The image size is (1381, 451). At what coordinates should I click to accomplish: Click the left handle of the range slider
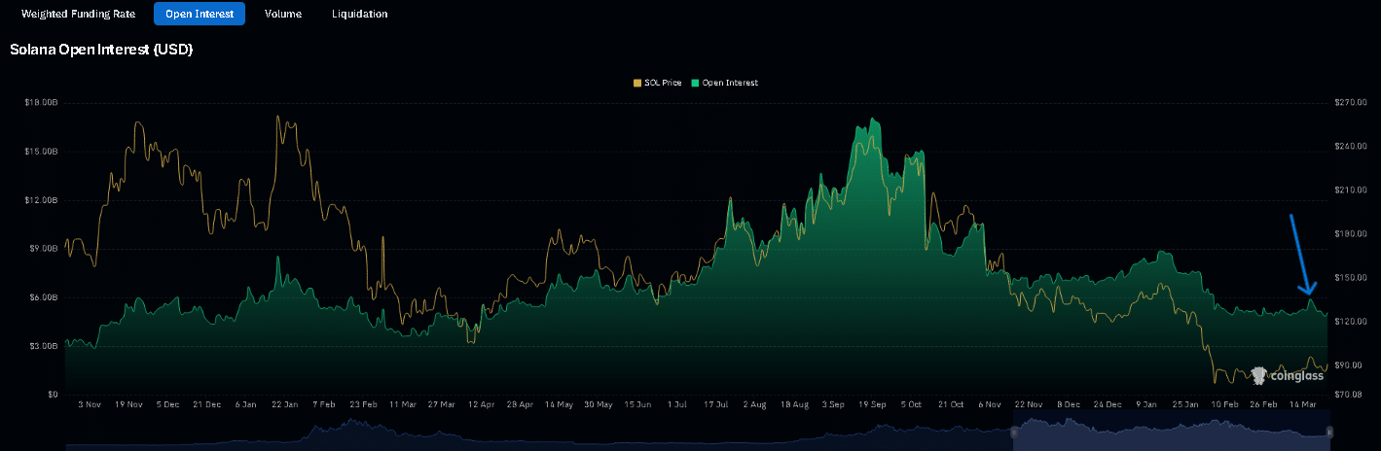tap(1013, 431)
